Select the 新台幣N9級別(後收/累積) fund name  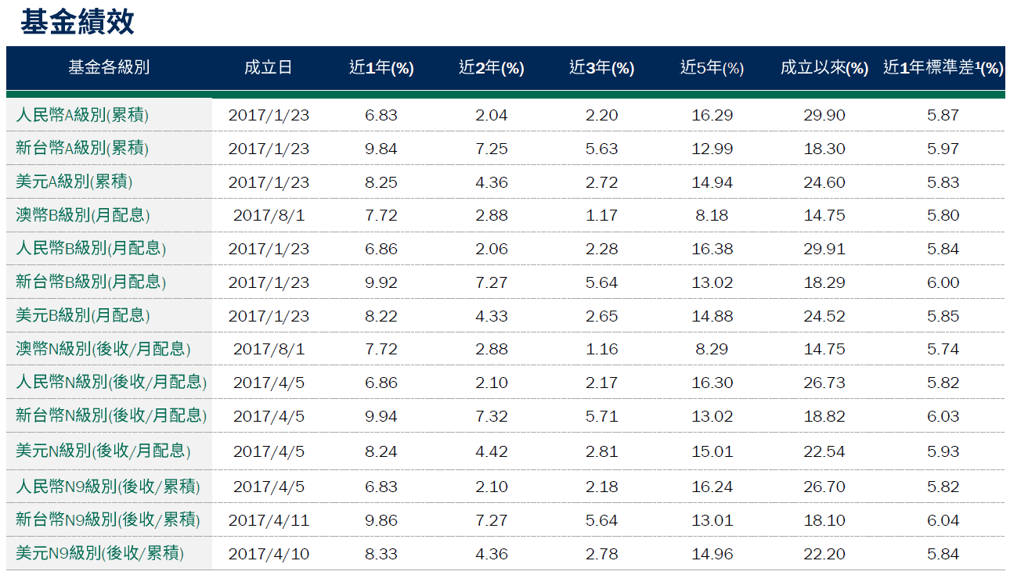tap(108, 519)
